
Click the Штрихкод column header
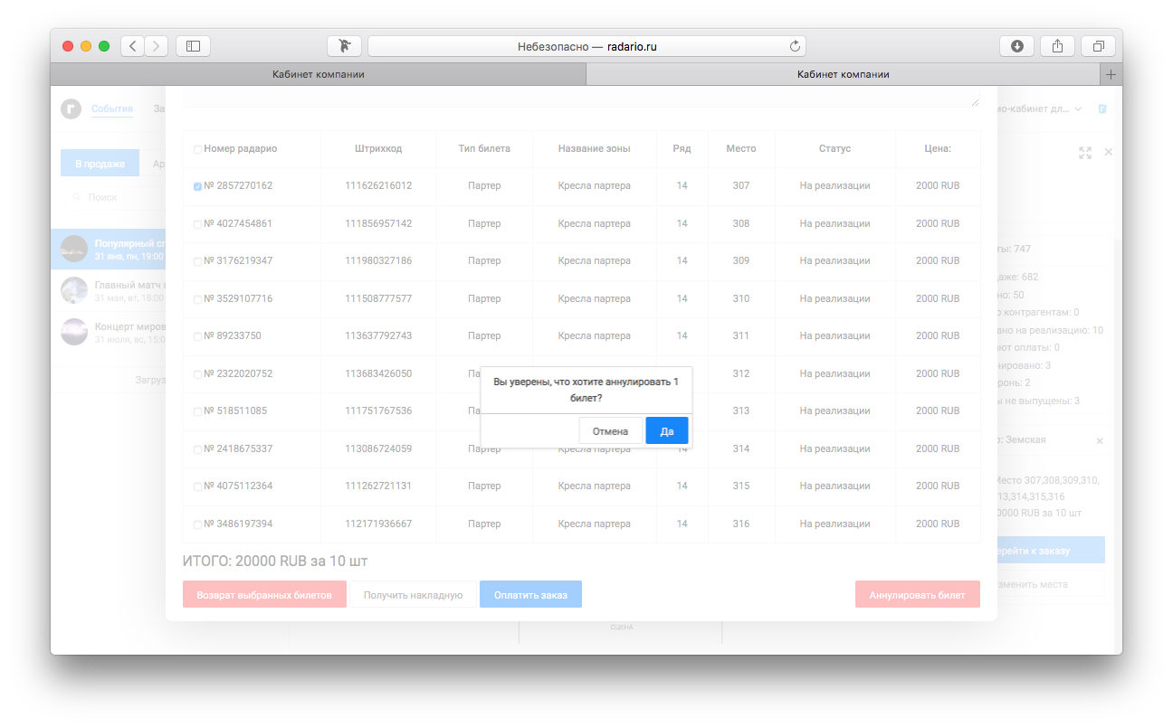378,148
